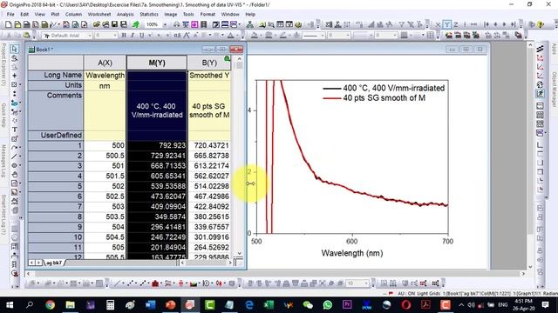558x313 pixels.
Task: Open Chrome from taskbar
Action: [50, 305]
